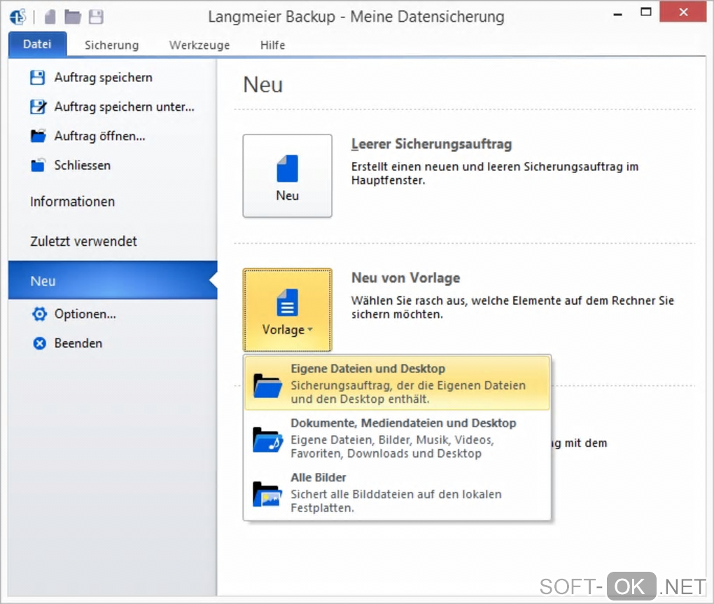
Task: Click picture folder icon of Alle Bilder
Action: click(x=267, y=494)
